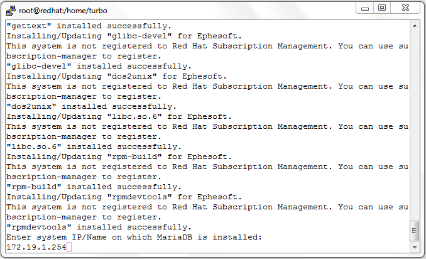This screenshot has width=426, height=259.
Task: Click the vertical scrollbar thumb
Action: click(x=415, y=231)
